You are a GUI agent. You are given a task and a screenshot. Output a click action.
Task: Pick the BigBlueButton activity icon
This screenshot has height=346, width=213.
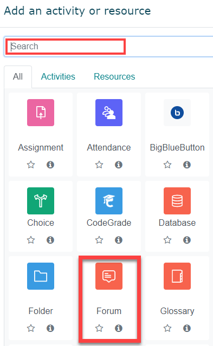[177, 113]
